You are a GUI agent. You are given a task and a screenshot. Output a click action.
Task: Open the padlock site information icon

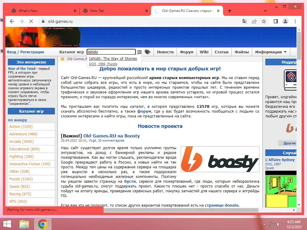pyautogui.click(x=43, y=21)
